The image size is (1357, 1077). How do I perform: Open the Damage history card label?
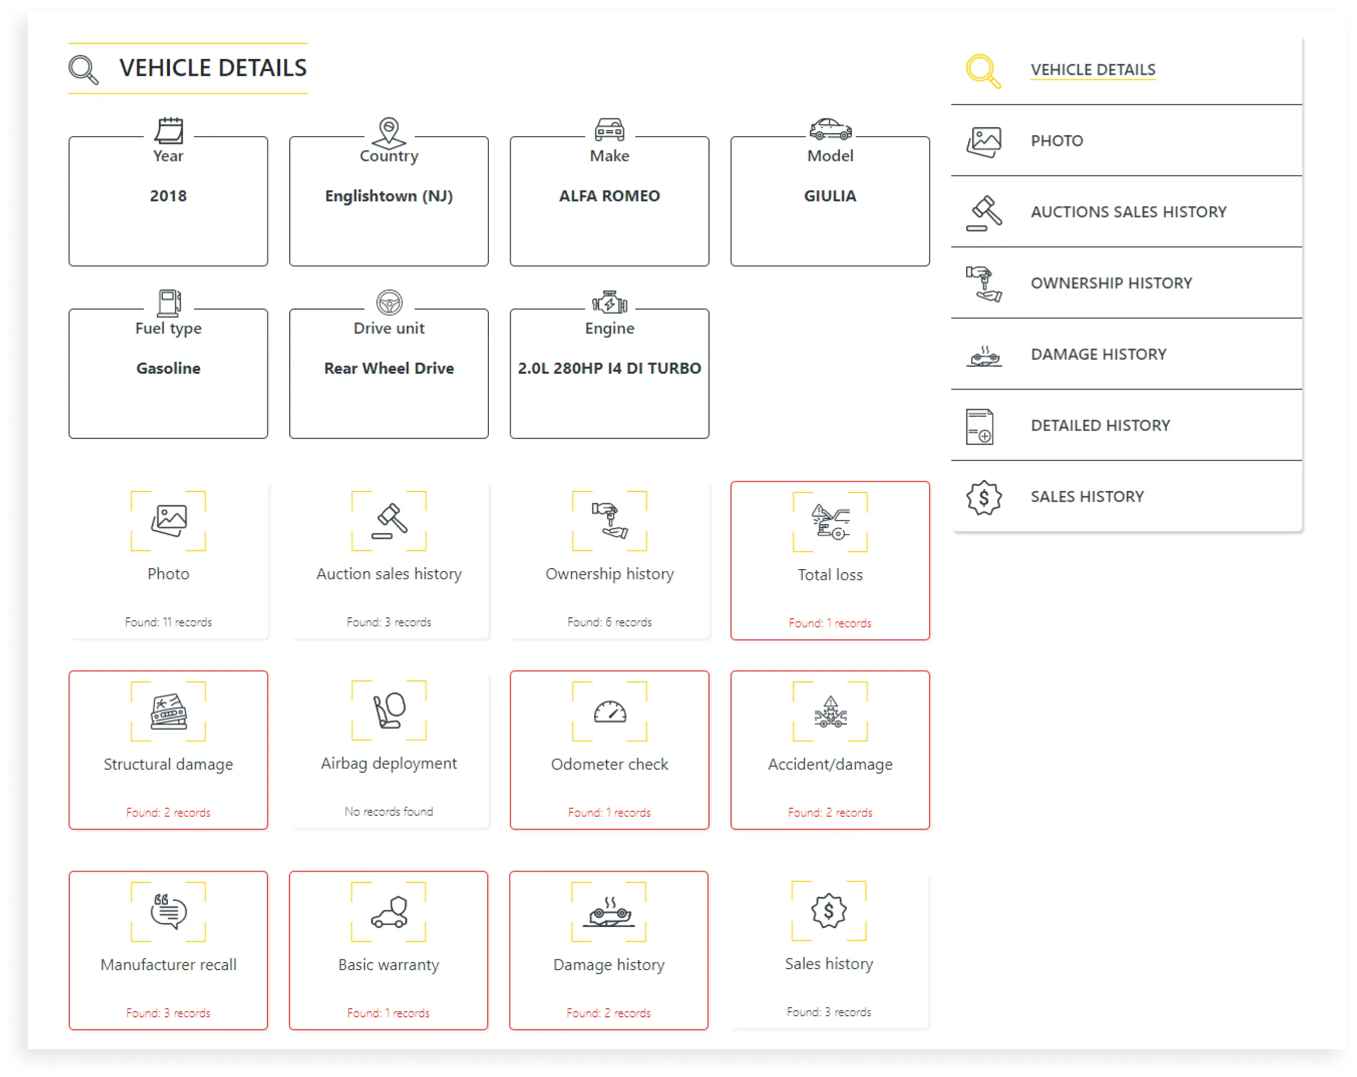pos(609,965)
